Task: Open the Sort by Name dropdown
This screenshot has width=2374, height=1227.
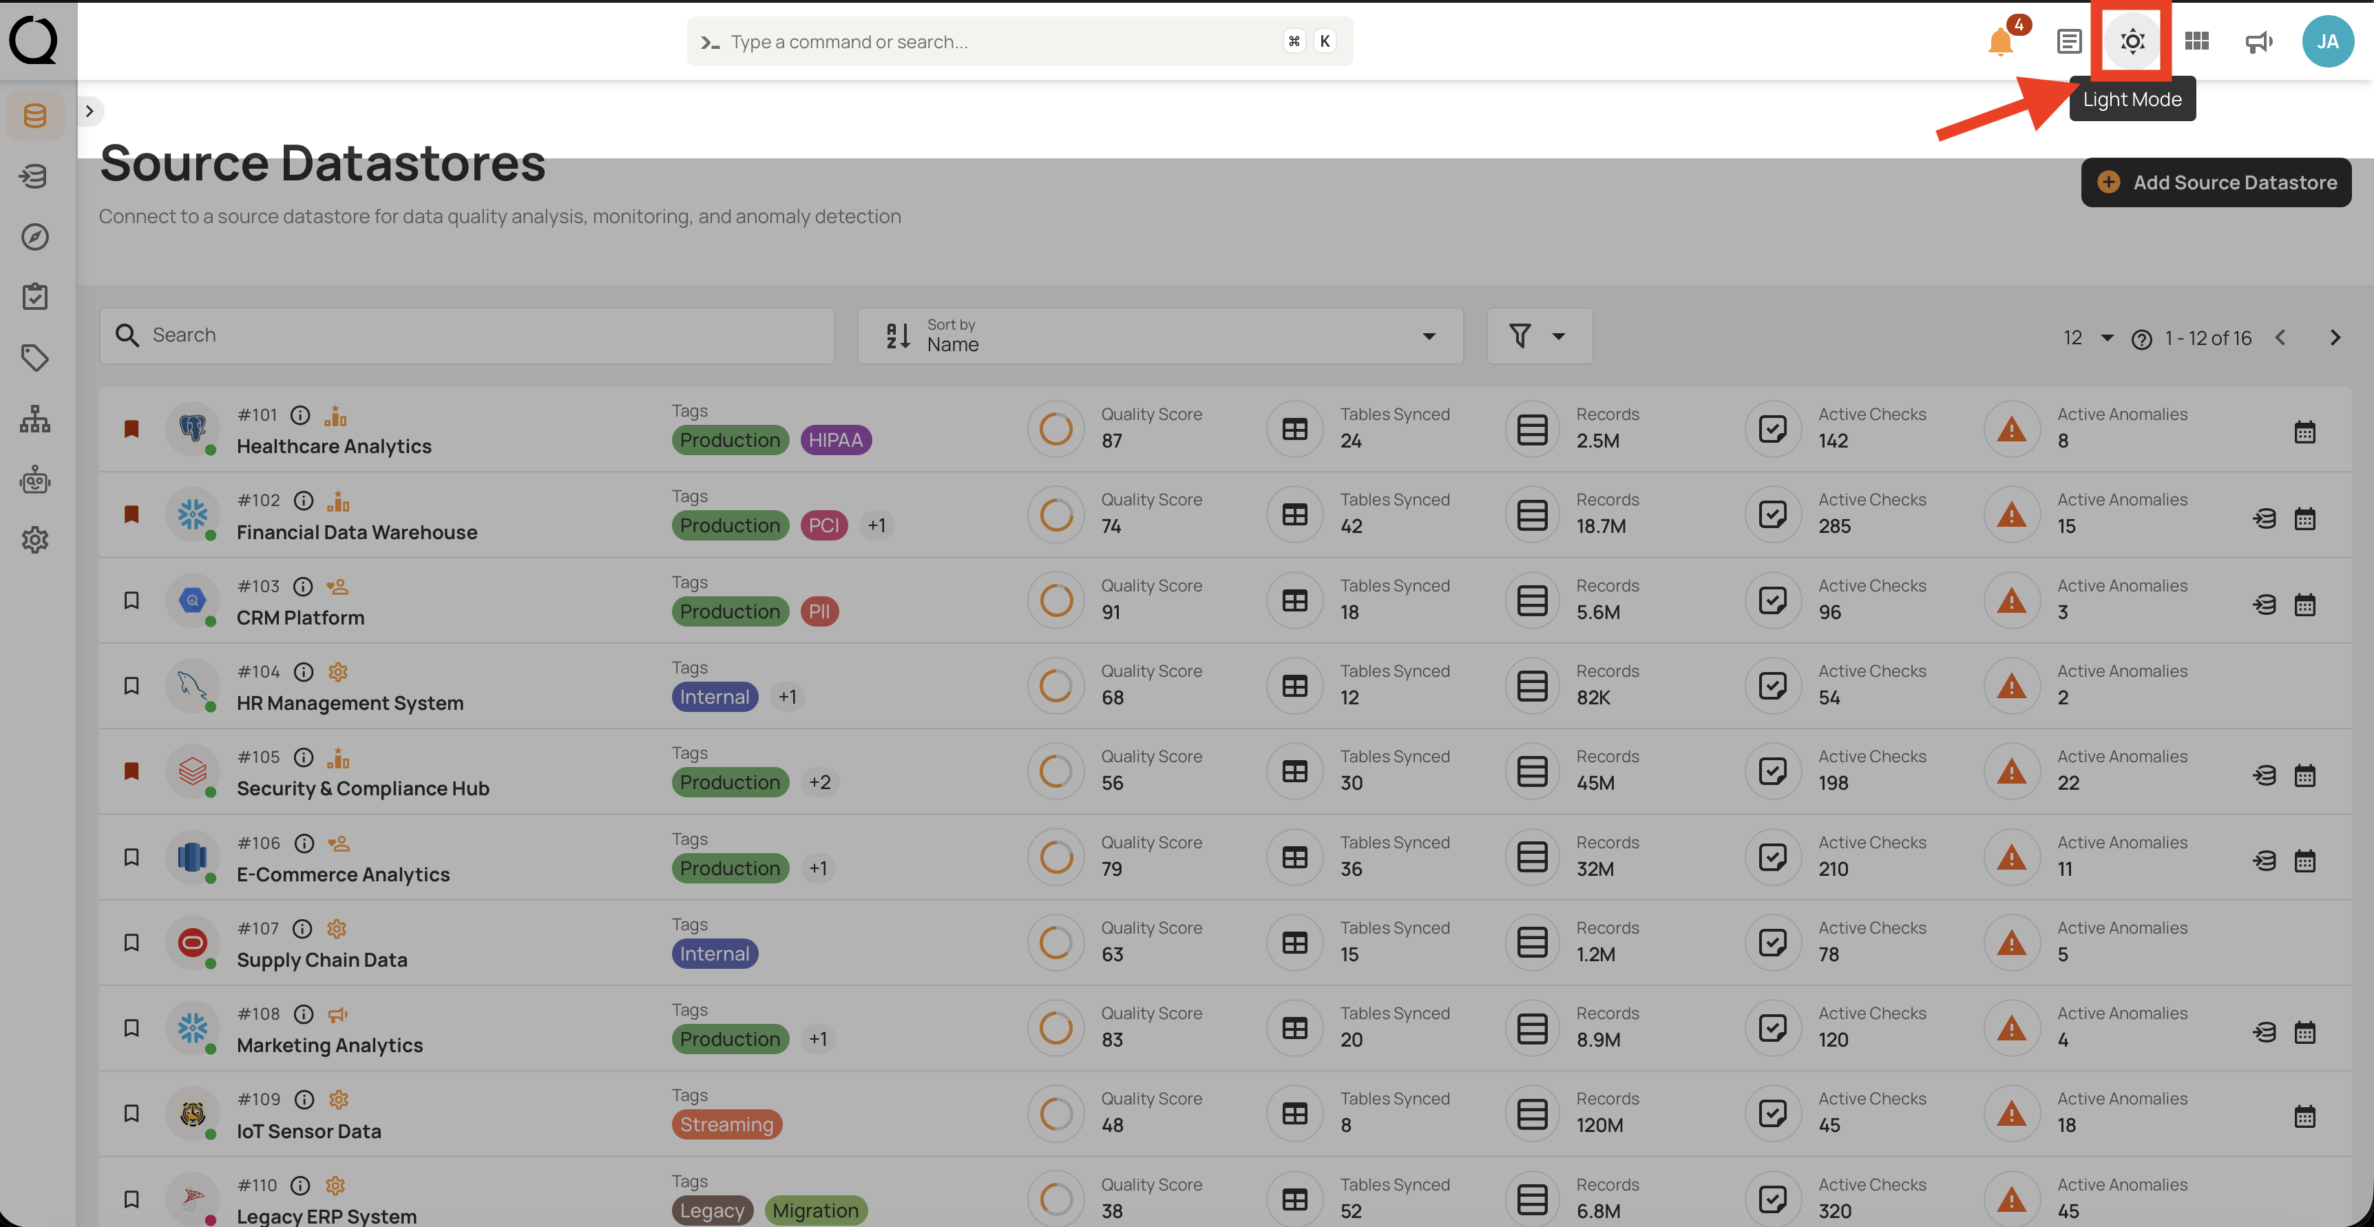Action: click(x=1159, y=335)
